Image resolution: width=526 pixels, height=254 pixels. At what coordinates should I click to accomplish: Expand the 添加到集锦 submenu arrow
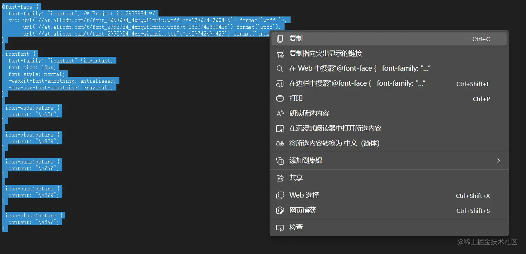pyautogui.click(x=499, y=161)
